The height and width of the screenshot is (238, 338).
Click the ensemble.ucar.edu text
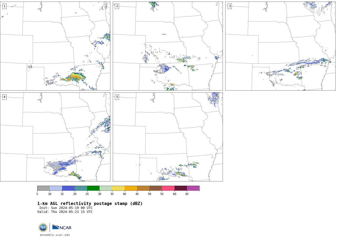[55, 235]
